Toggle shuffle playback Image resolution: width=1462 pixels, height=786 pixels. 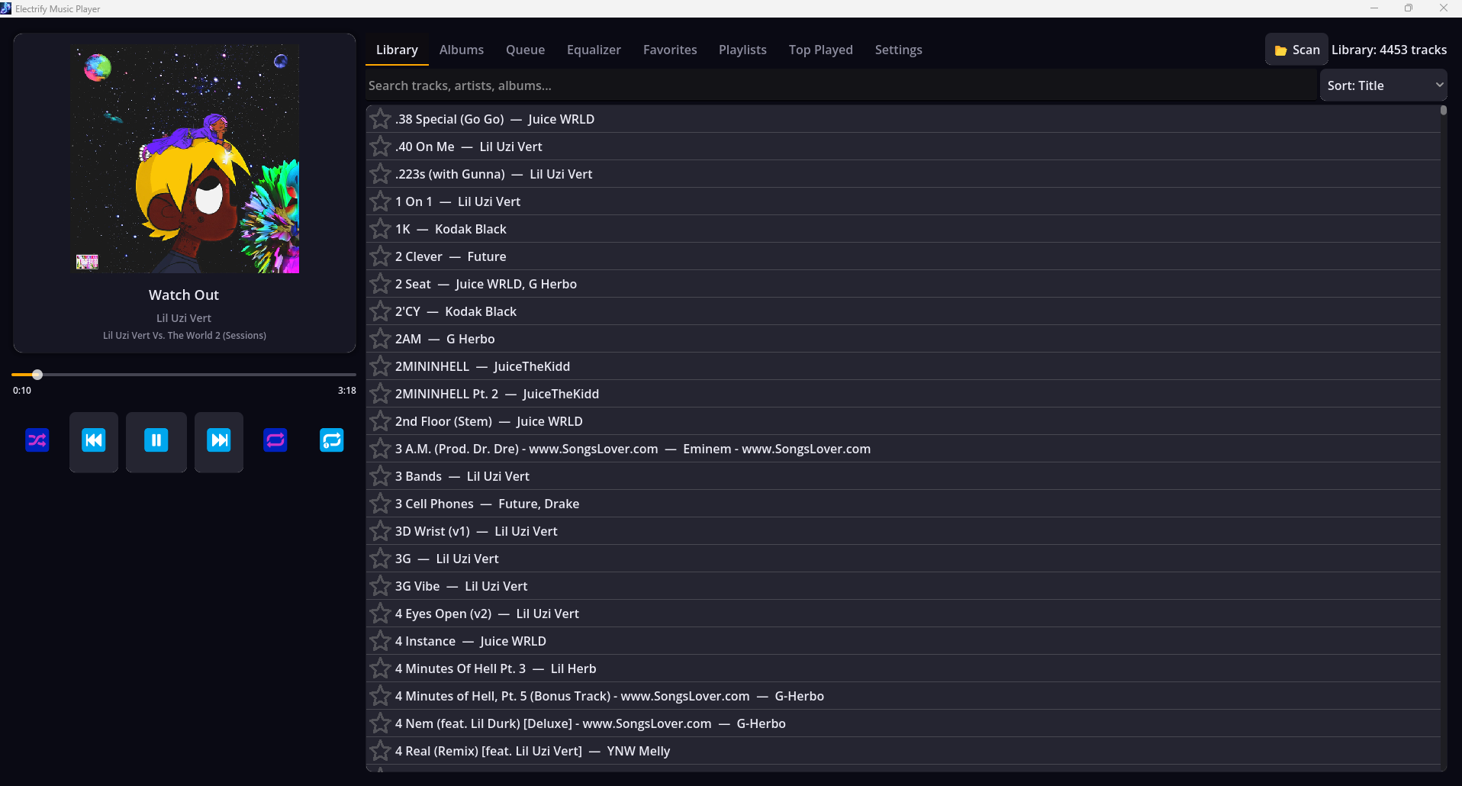pos(37,440)
